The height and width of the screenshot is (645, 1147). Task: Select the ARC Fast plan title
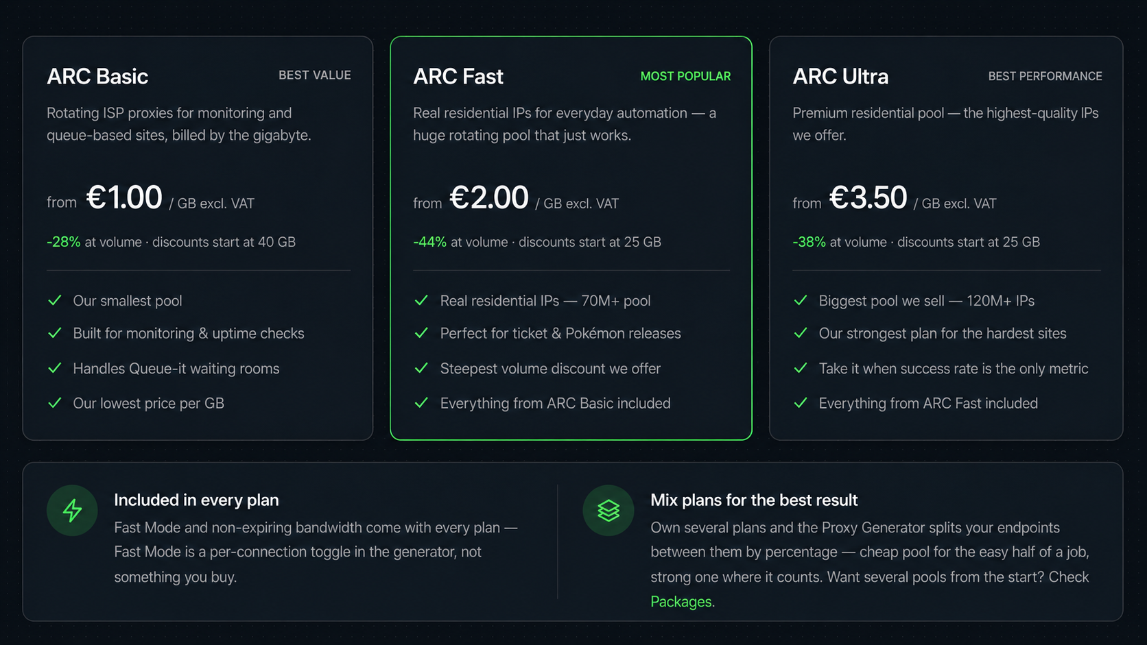pyautogui.click(x=458, y=76)
